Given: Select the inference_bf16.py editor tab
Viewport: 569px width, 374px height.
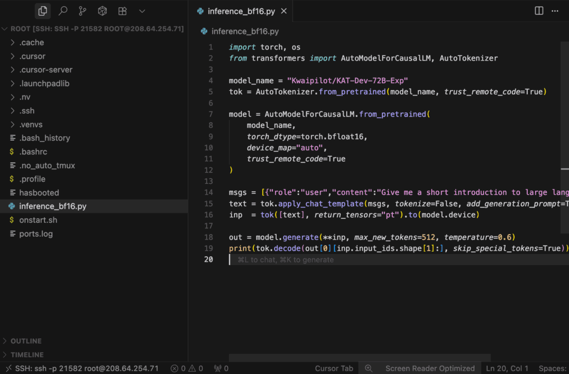Looking at the screenshot, I should click(x=242, y=11).
